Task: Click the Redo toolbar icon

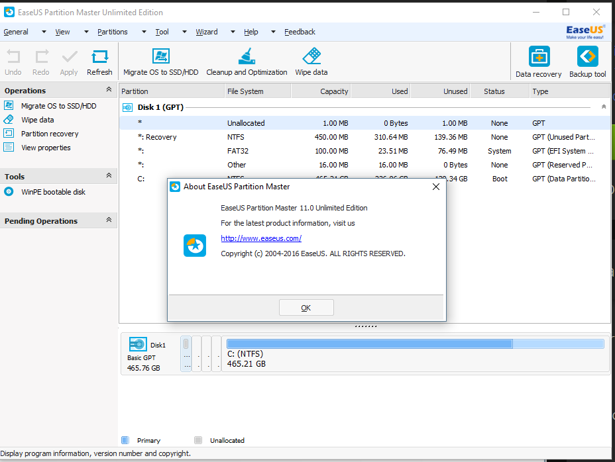Action: pos(41,57)
